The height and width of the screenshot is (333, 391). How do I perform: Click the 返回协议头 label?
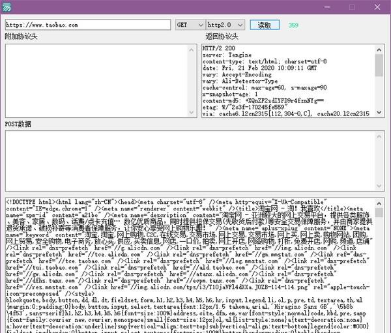pos(222,36)
